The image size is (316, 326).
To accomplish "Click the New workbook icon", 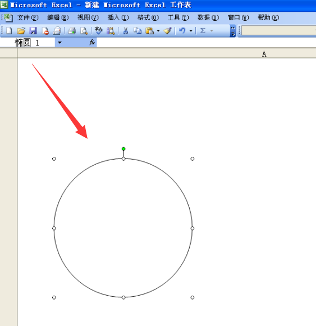I will [9, 31].
